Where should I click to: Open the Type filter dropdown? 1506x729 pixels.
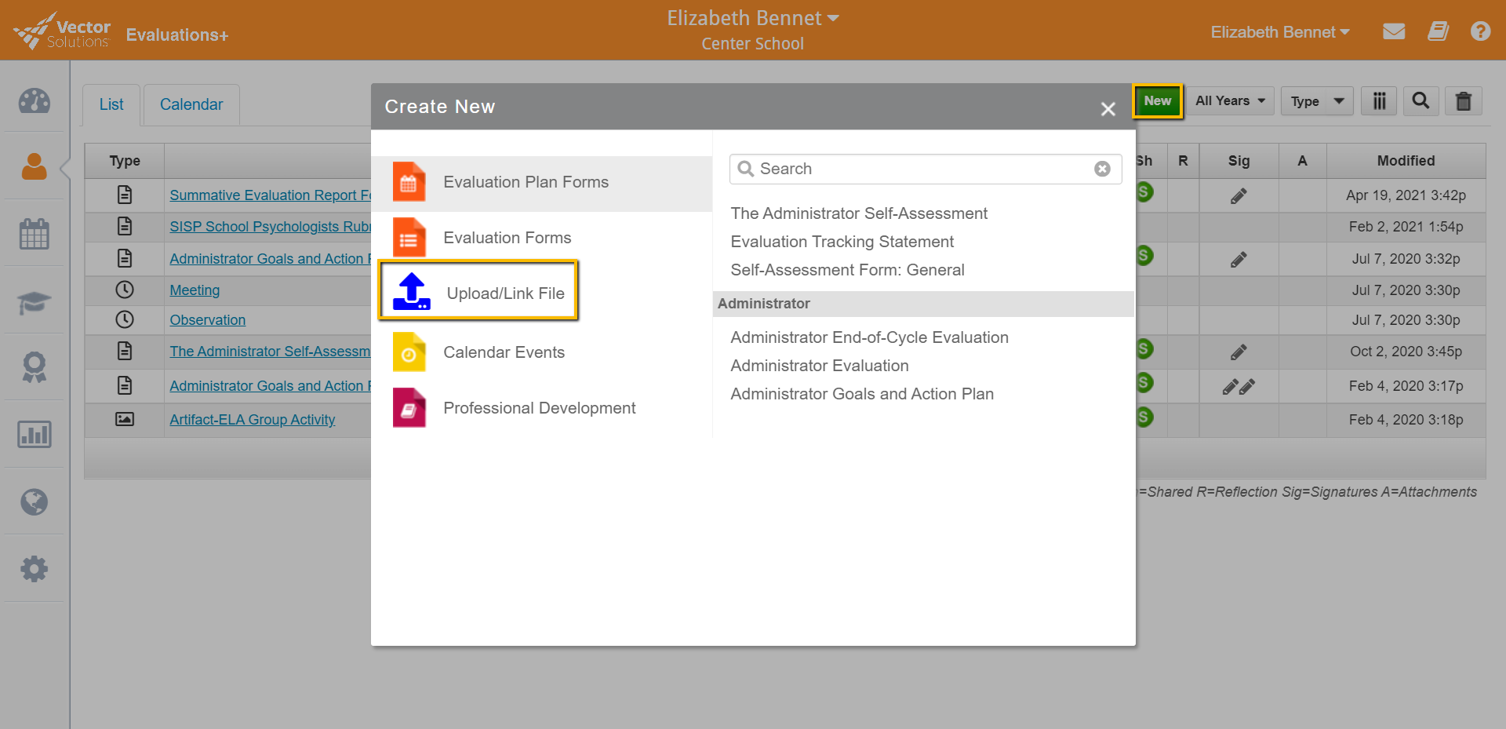1317,101
